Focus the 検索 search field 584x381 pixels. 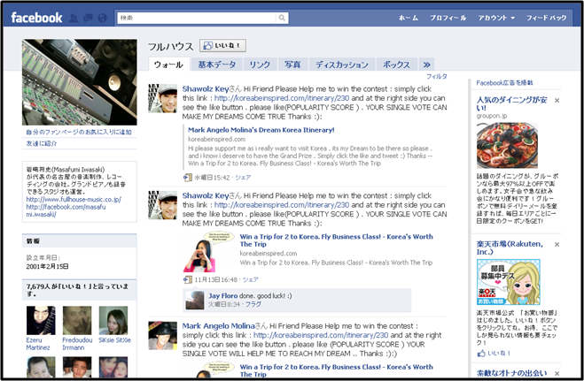click(197, 18)
